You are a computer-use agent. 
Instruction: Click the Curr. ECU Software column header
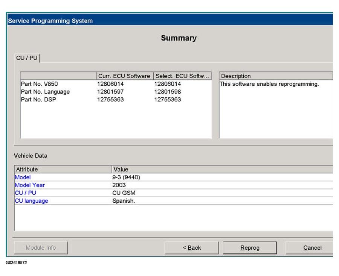coord(125,76)
